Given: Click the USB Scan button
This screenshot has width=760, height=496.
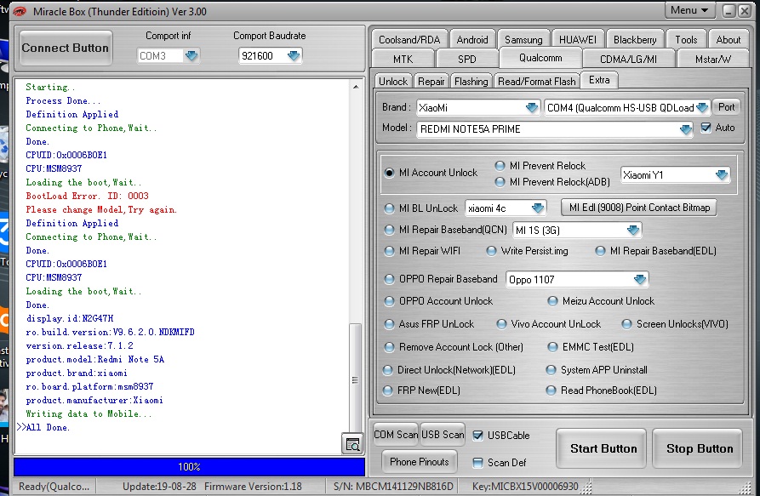Looking at the screenshot, I should coord(443,435).
